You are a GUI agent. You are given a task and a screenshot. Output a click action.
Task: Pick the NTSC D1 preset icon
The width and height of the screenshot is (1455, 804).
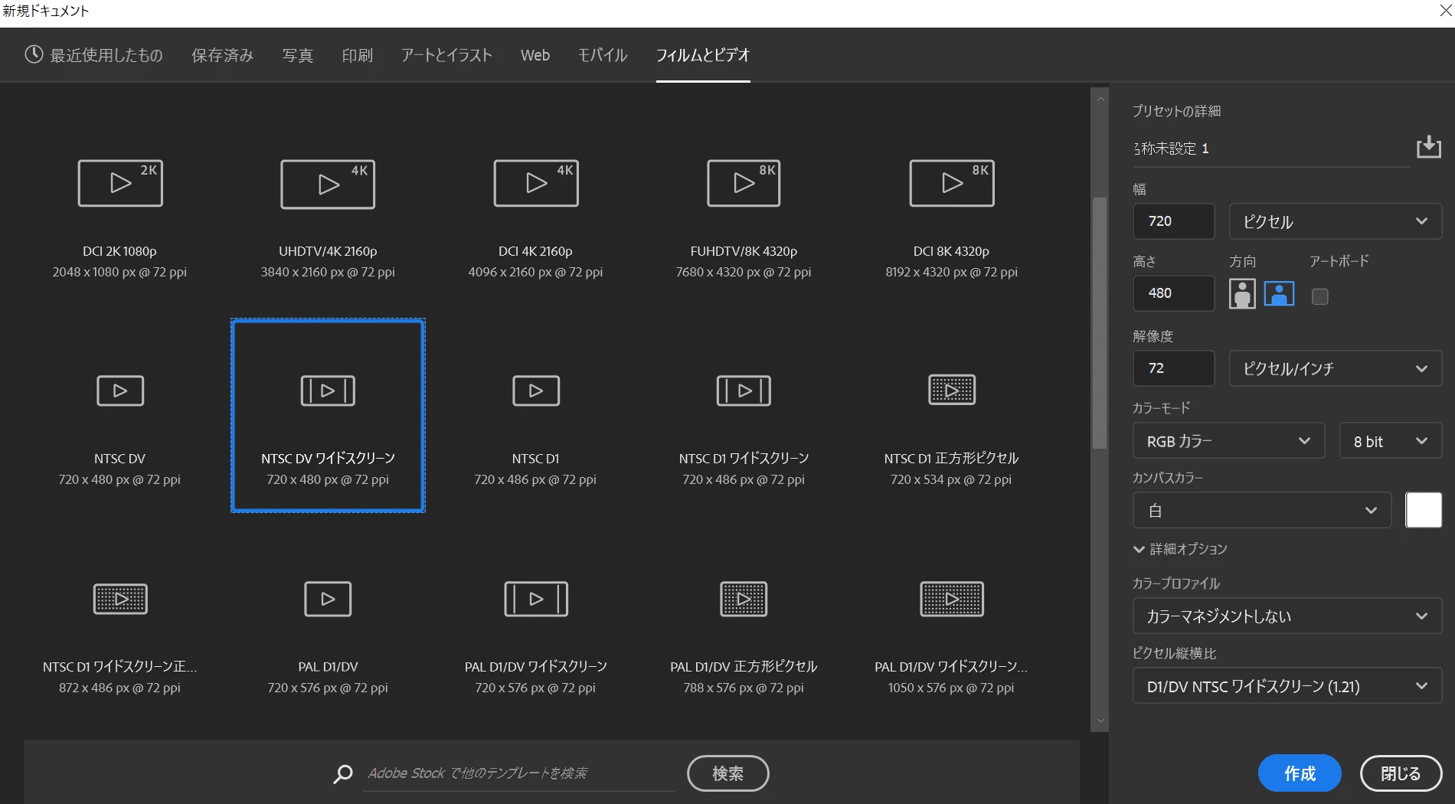click(536, 391)
